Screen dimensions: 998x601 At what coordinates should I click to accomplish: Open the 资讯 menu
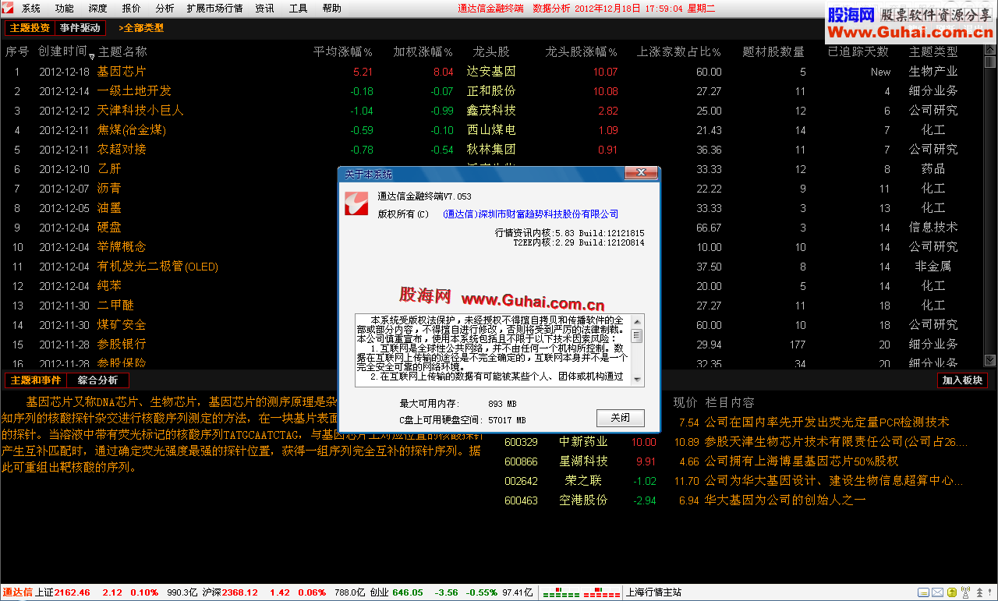[264, 9]
